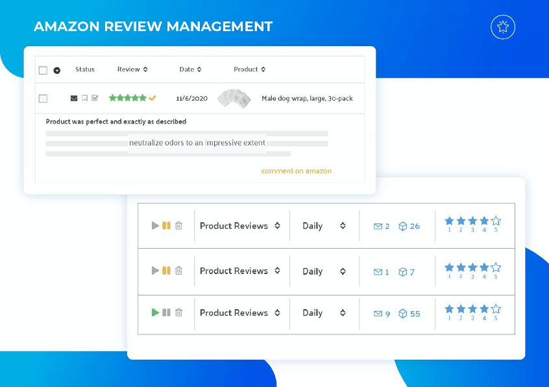Delete the rule with 26 products via the trash icon
Screen dimensions: 549x387
click(x=178, y=225)
